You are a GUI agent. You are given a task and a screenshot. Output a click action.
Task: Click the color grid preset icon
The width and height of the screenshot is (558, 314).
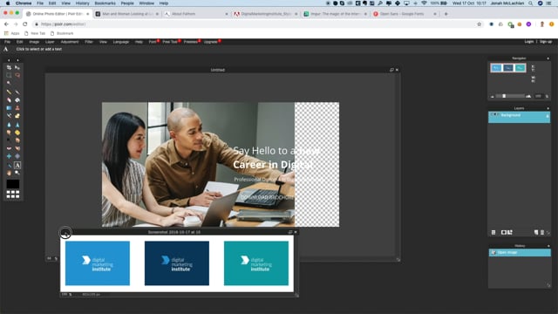(13, 194)
